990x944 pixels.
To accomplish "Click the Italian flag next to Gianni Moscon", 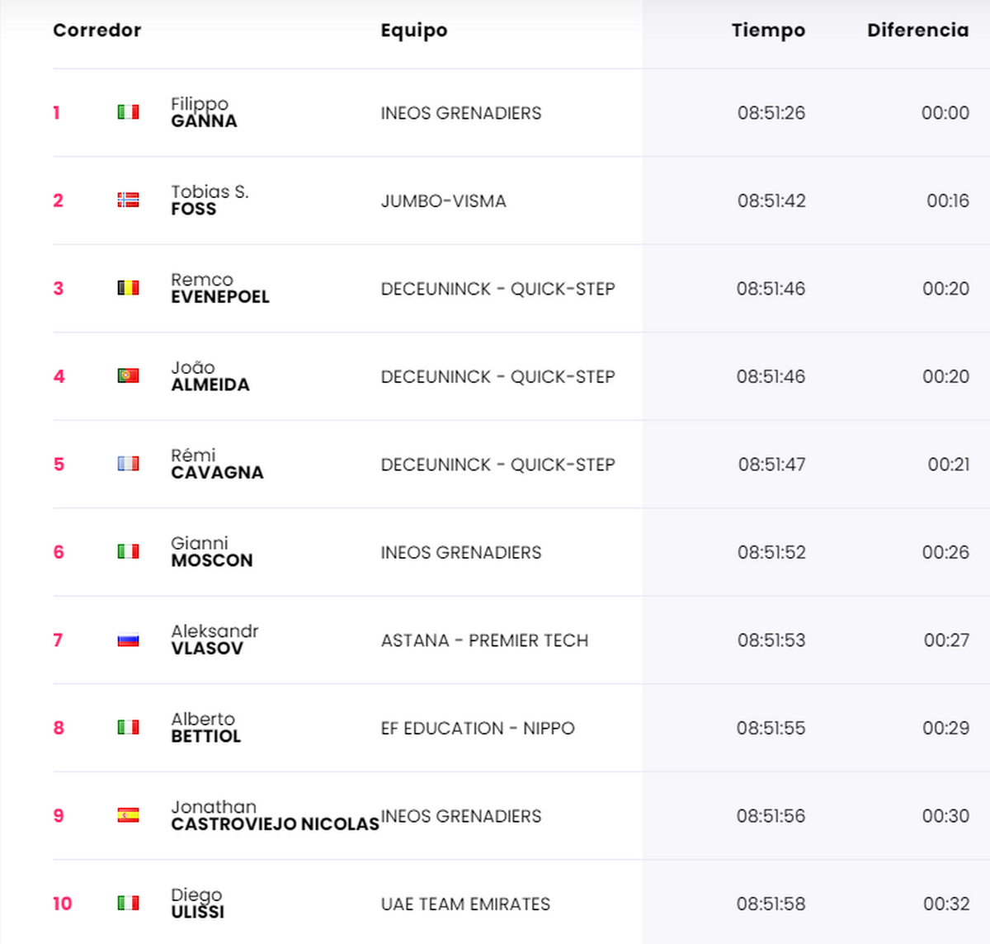I will click(x=128, y=551).
